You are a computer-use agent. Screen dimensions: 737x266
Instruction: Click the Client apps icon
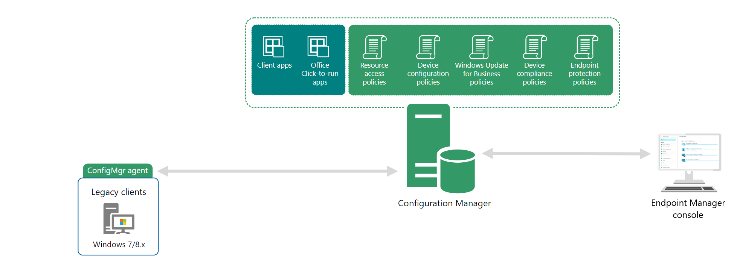[x=273, y=47]
